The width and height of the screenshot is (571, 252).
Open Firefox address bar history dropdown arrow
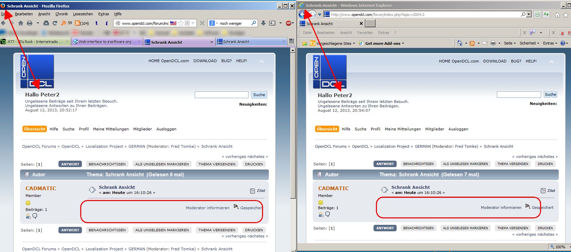(193, 23)
